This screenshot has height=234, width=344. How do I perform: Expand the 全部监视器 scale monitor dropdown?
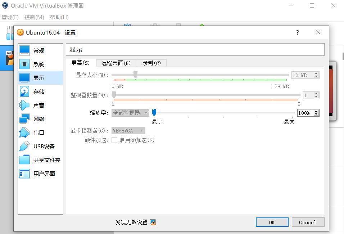point(130,113)
